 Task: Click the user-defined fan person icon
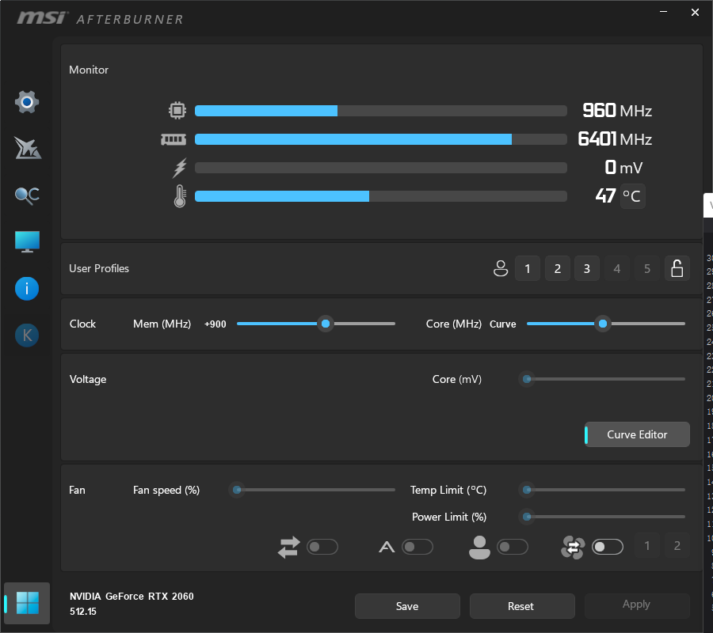coord(479,548)
